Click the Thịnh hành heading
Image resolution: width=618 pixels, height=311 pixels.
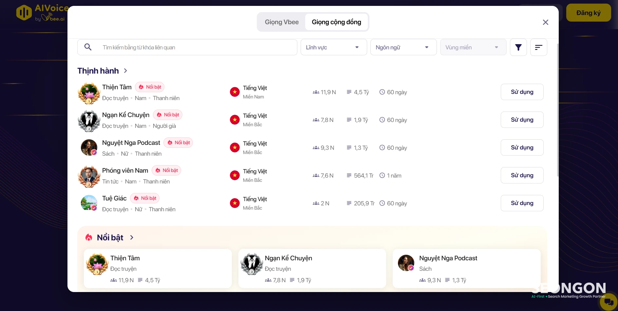tap(98, 71)
